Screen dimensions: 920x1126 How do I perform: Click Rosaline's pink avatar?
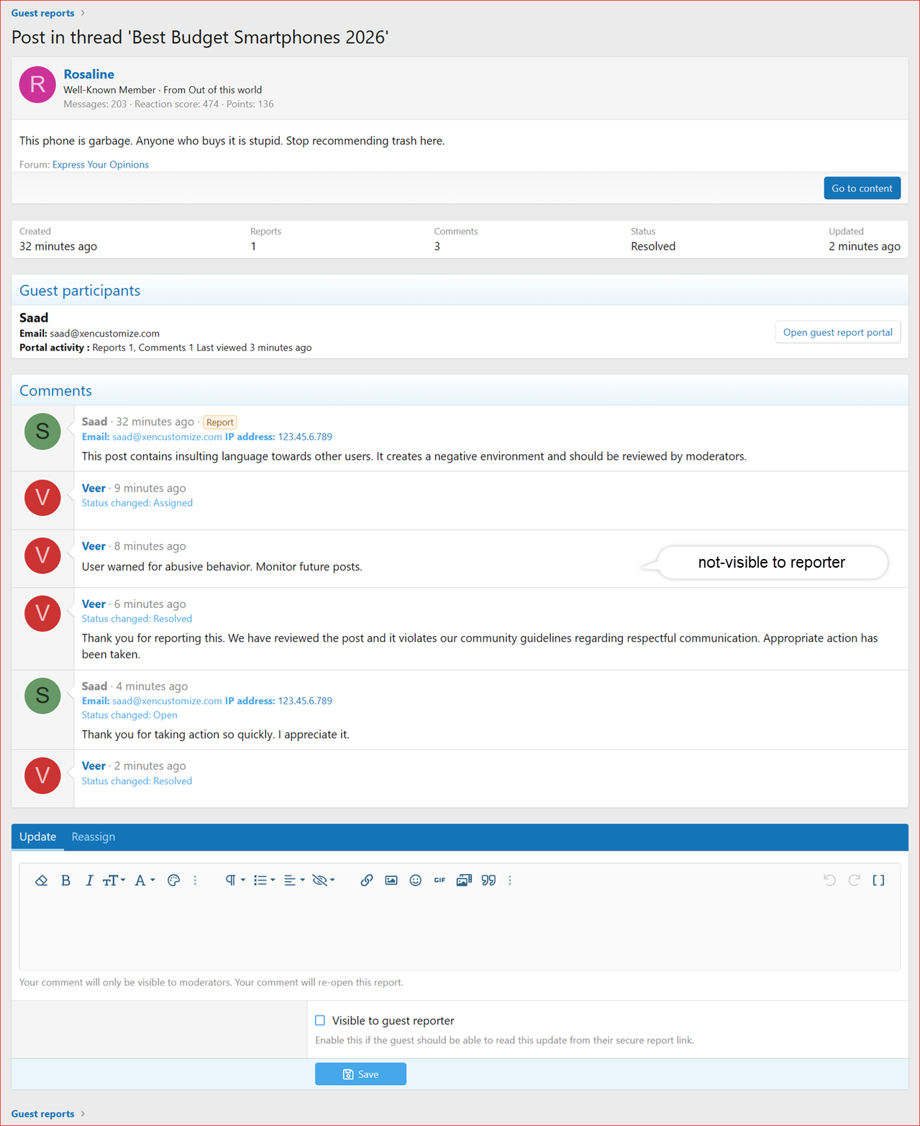[37, 84]
